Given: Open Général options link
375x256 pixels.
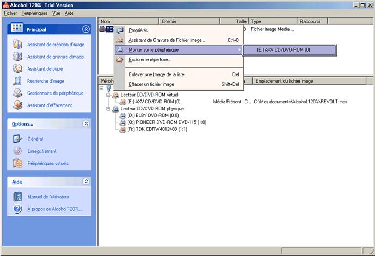Looking at the screenshot, I should [35, 139].
